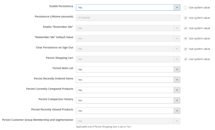This screenshot has width=215, height=130.
Task: Click the note about Persist Shopping Cart "No"
Action: click(x=104, y=127)
